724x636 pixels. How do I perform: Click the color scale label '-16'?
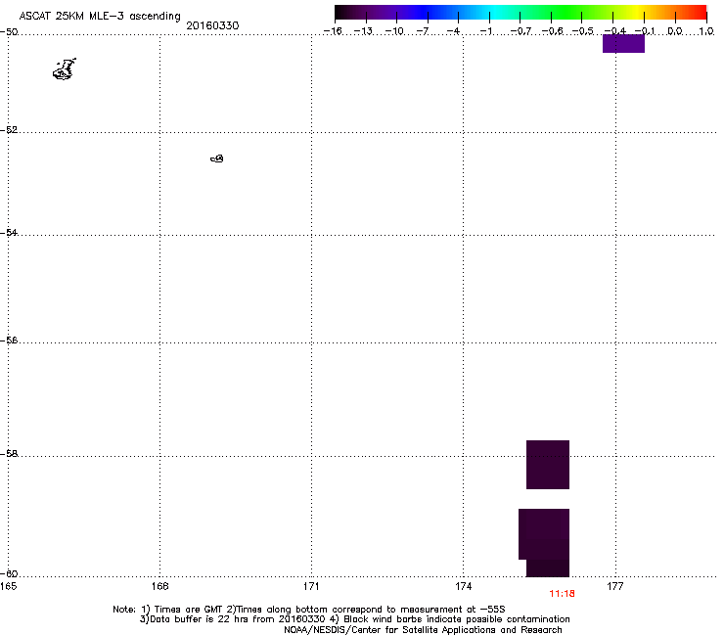pyautogui.click(x=333, y=31)
